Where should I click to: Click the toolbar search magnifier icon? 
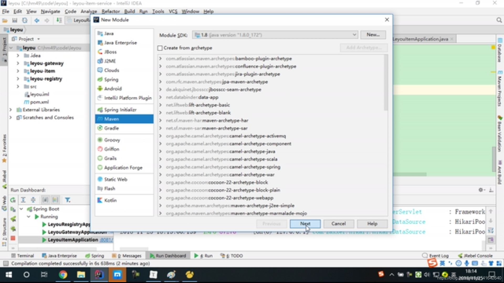coord(499,20)
